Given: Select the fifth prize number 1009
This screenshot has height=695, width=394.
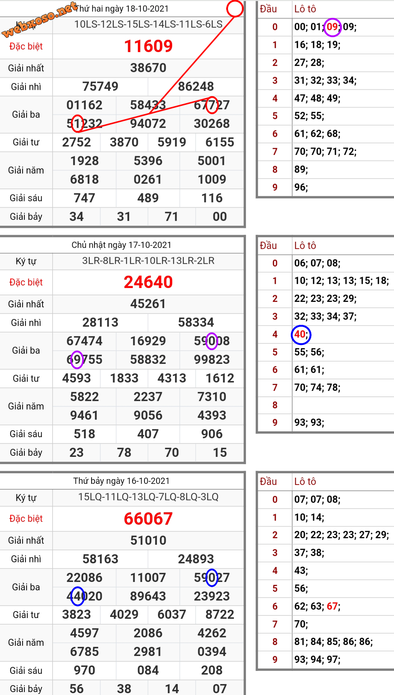Looking at the screenshot, I should point(212,179).
